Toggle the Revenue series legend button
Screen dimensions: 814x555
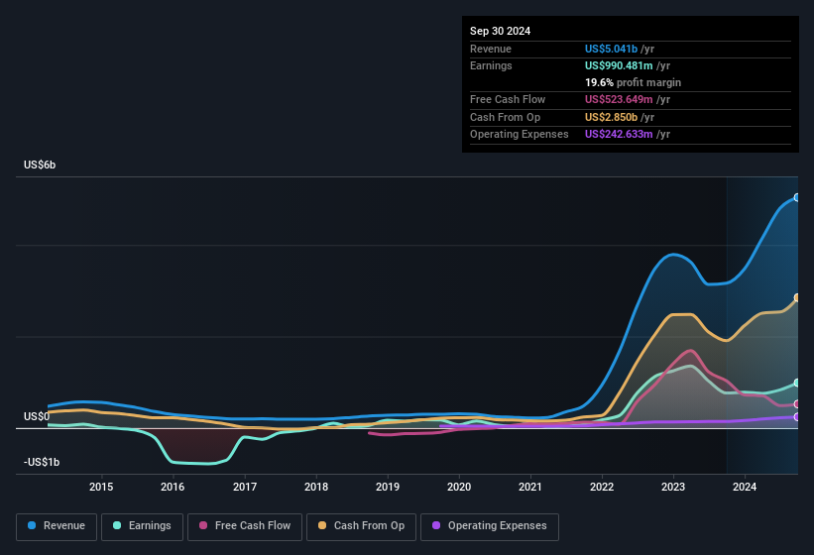57,526
